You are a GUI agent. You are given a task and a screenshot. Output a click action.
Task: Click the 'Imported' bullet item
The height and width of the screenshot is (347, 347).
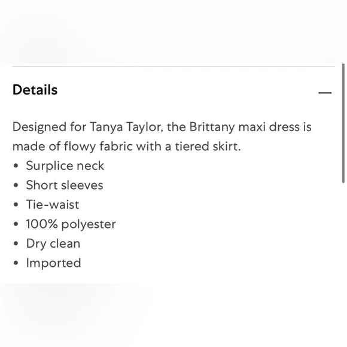[x=54, y=263]
